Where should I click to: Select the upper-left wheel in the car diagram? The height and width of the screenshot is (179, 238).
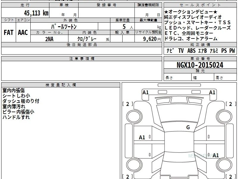pyautogui.click(x=134, y=117)
